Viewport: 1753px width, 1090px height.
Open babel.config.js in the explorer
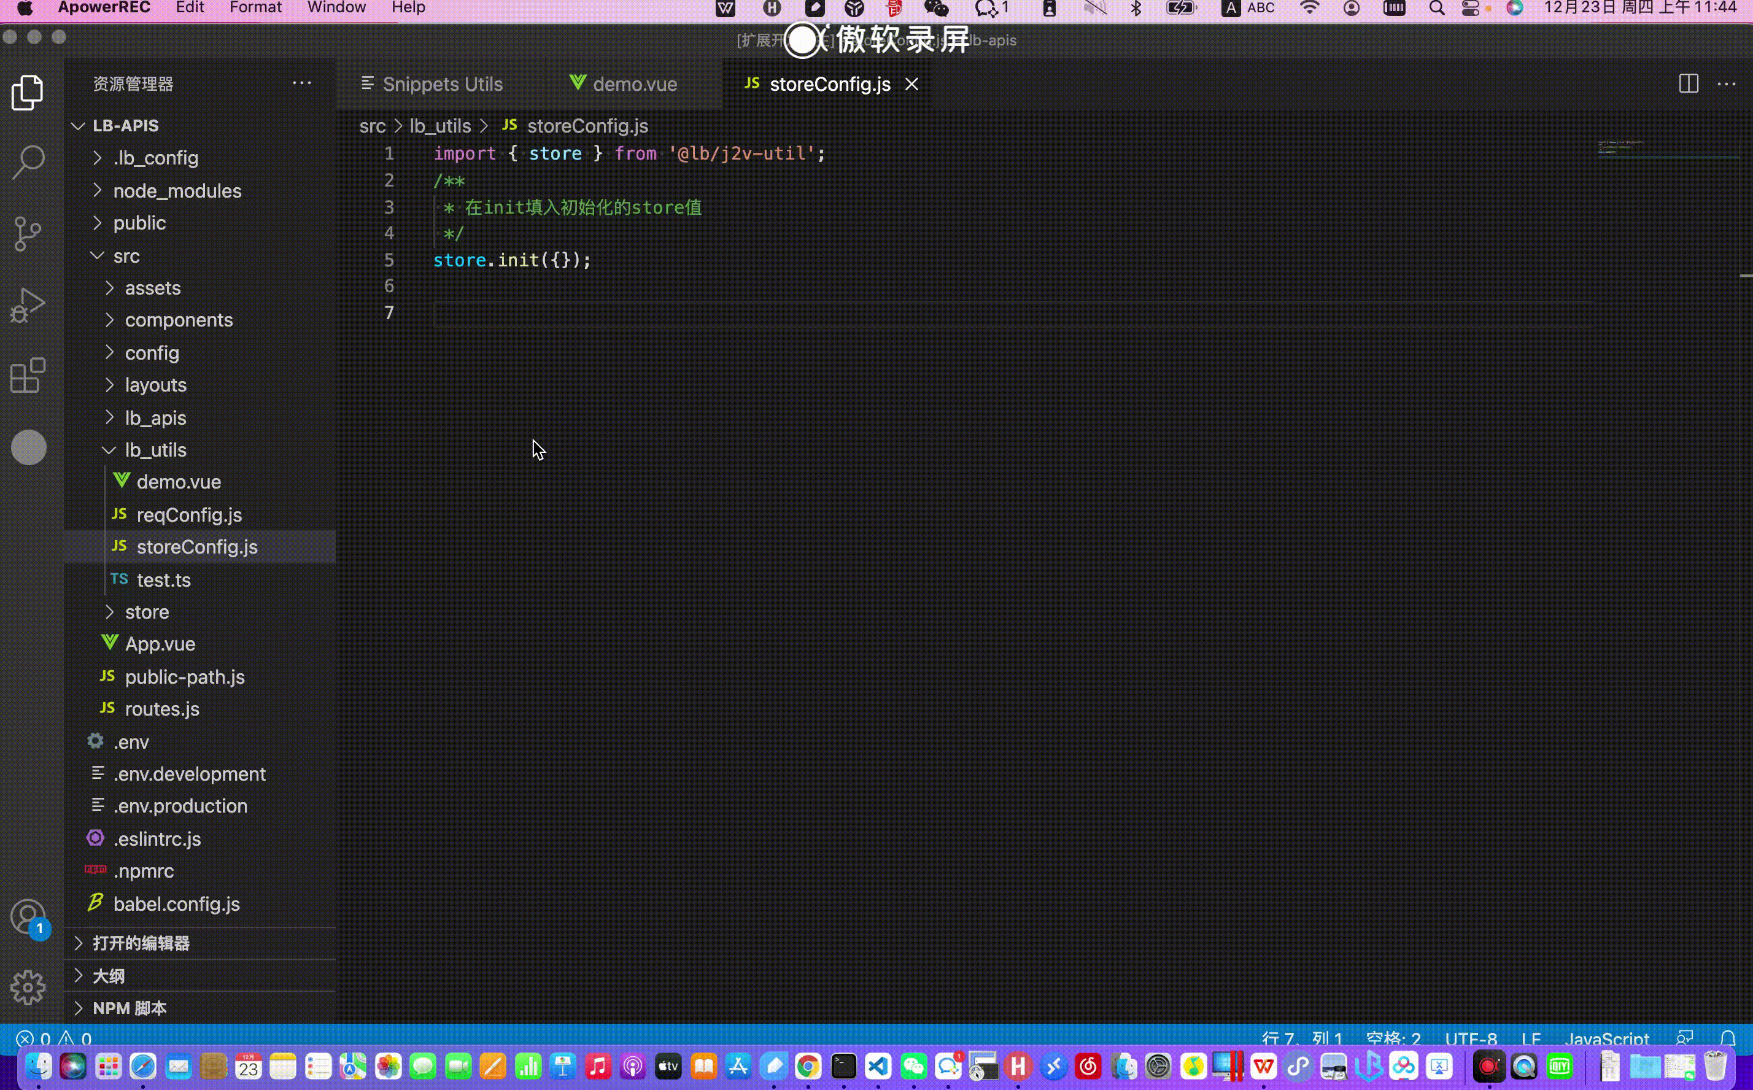177,903
